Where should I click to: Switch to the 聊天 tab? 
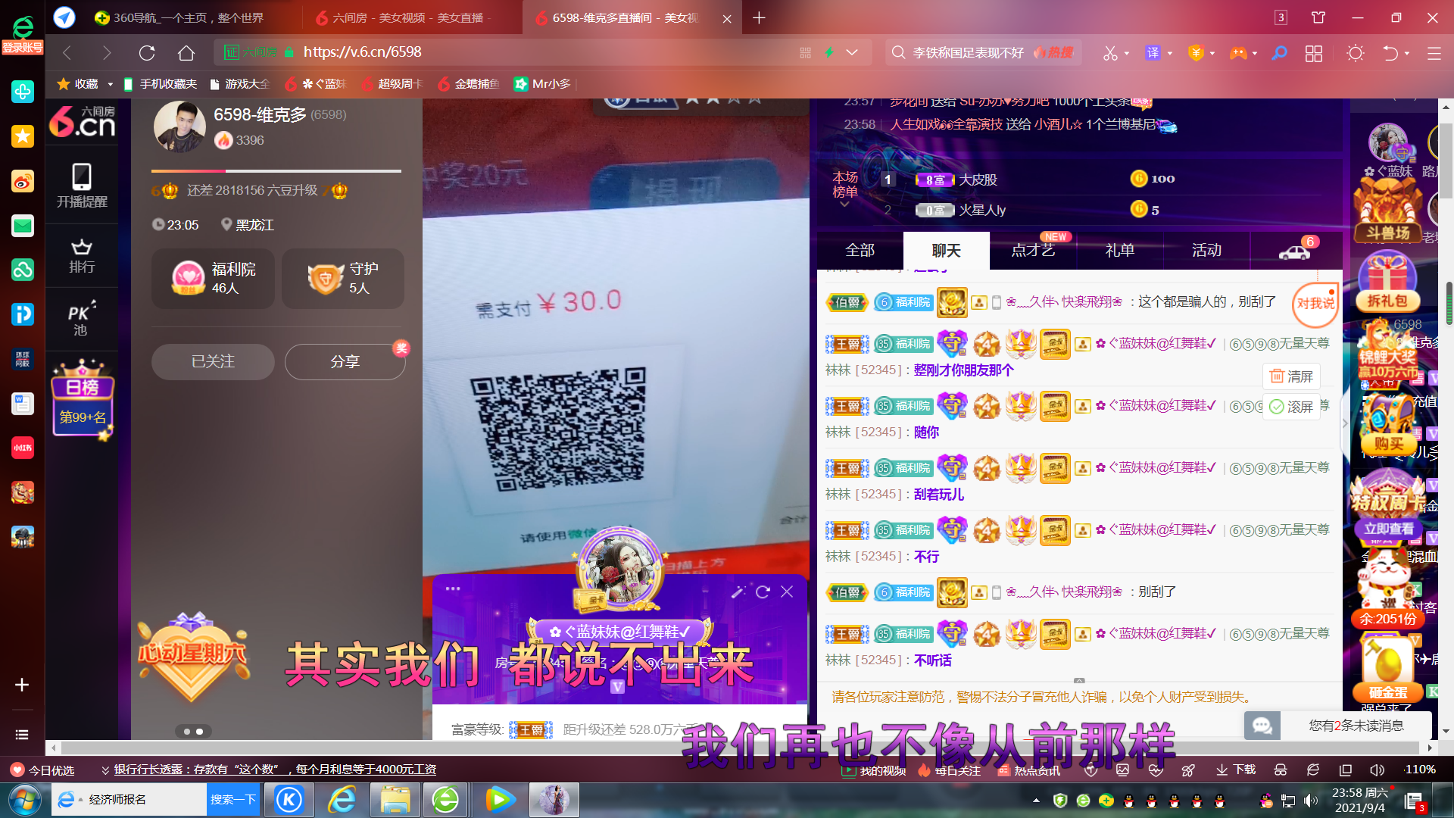(947, 251)
